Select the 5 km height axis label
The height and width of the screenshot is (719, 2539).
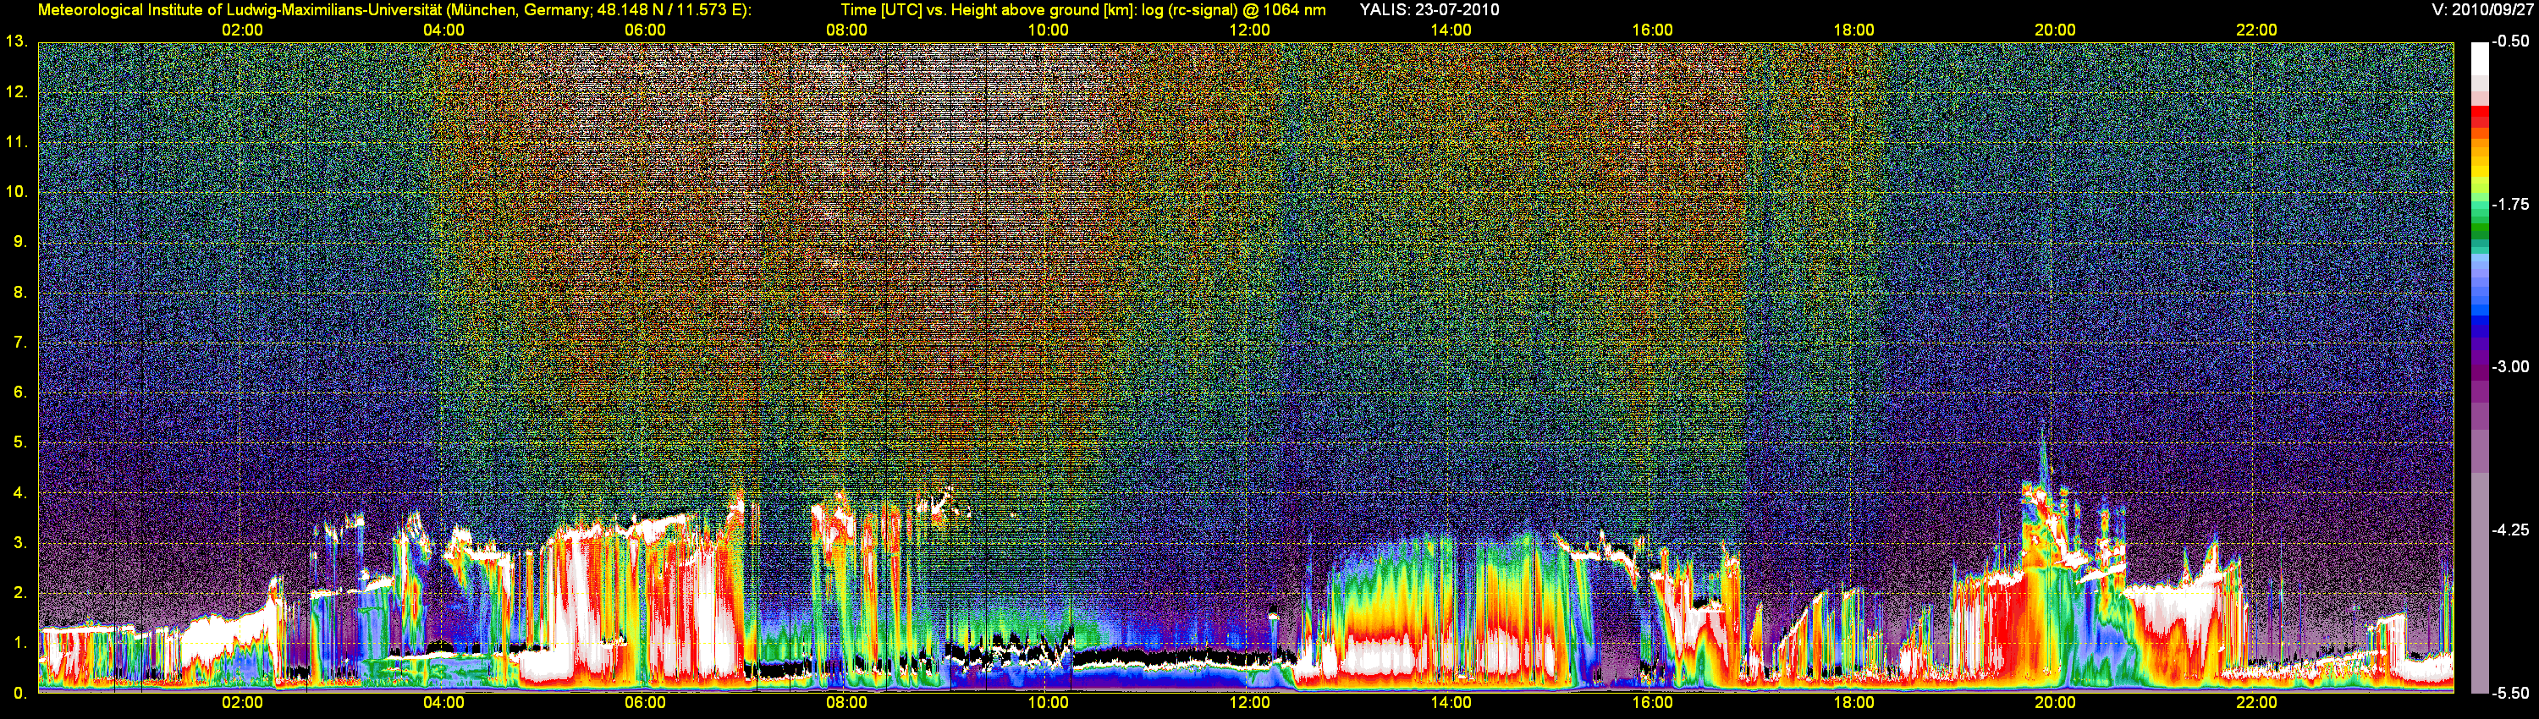(19, 442)
